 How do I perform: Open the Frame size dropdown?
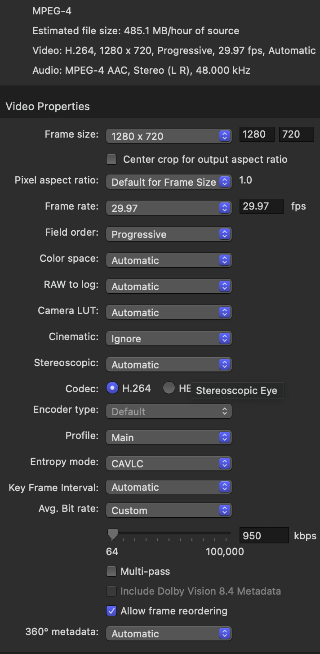[169, 136]
